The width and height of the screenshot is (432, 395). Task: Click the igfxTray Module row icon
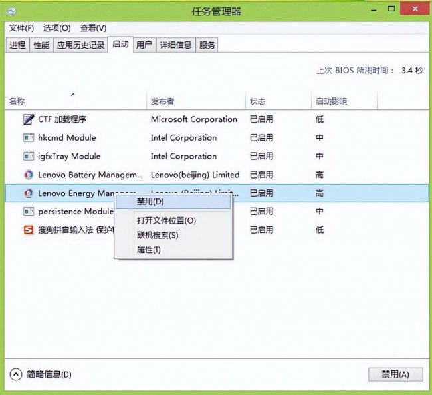coord(29,156)
